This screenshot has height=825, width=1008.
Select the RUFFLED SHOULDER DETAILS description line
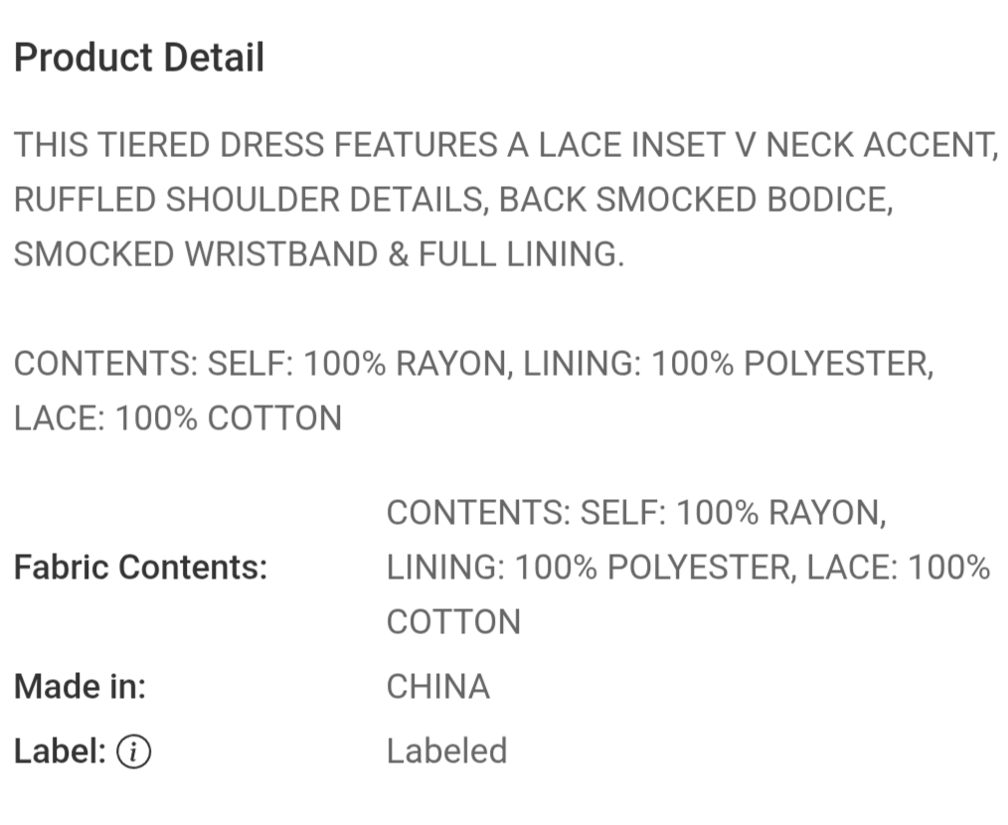click(x=452, y=200)
